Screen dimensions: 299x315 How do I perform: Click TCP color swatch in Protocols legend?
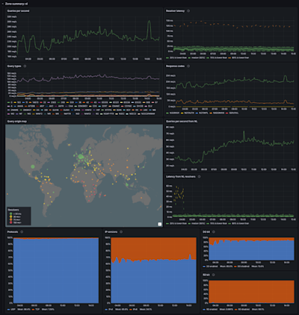tap(34, 310)
